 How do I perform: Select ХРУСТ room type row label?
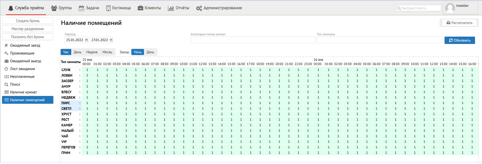66,114
